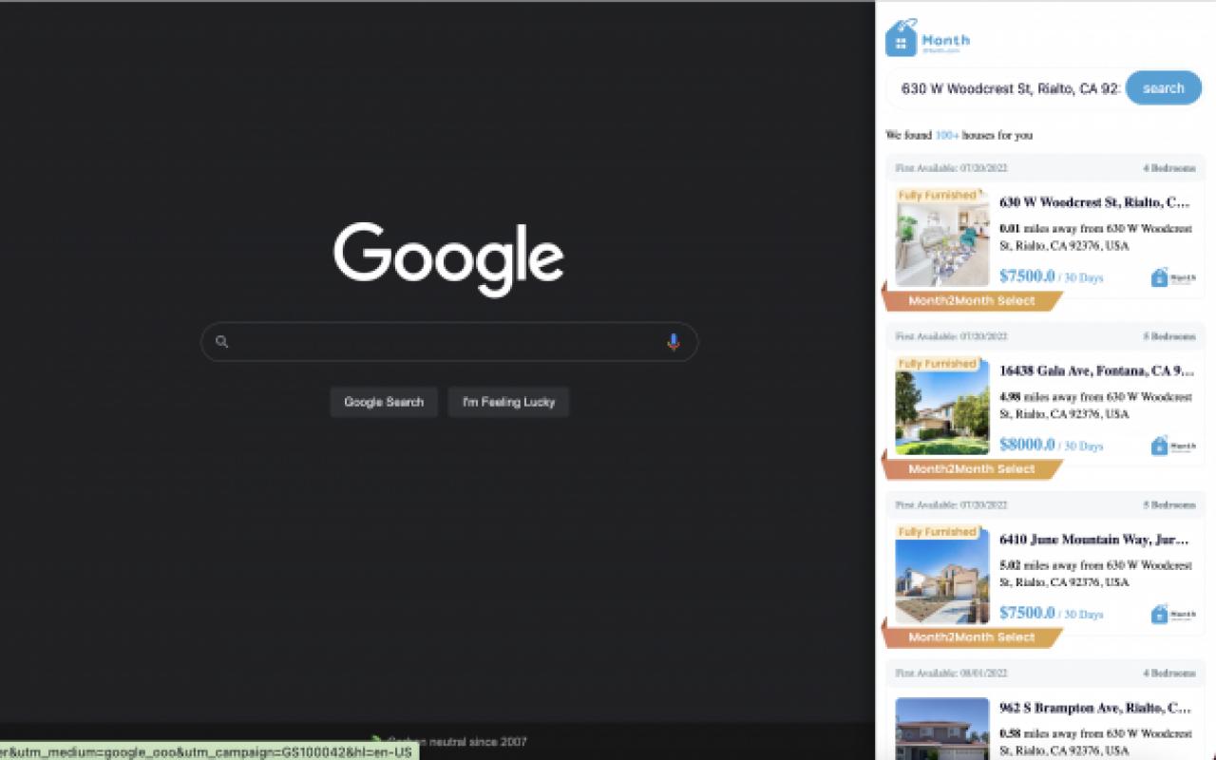Viewport: 1216px width, 760px height.
Task: Click the 0.58 miles away distance text
Action: click(1095, 742)
